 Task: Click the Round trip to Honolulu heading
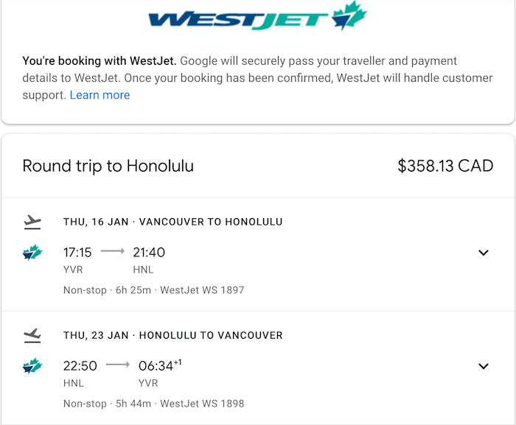coord(108,166)
